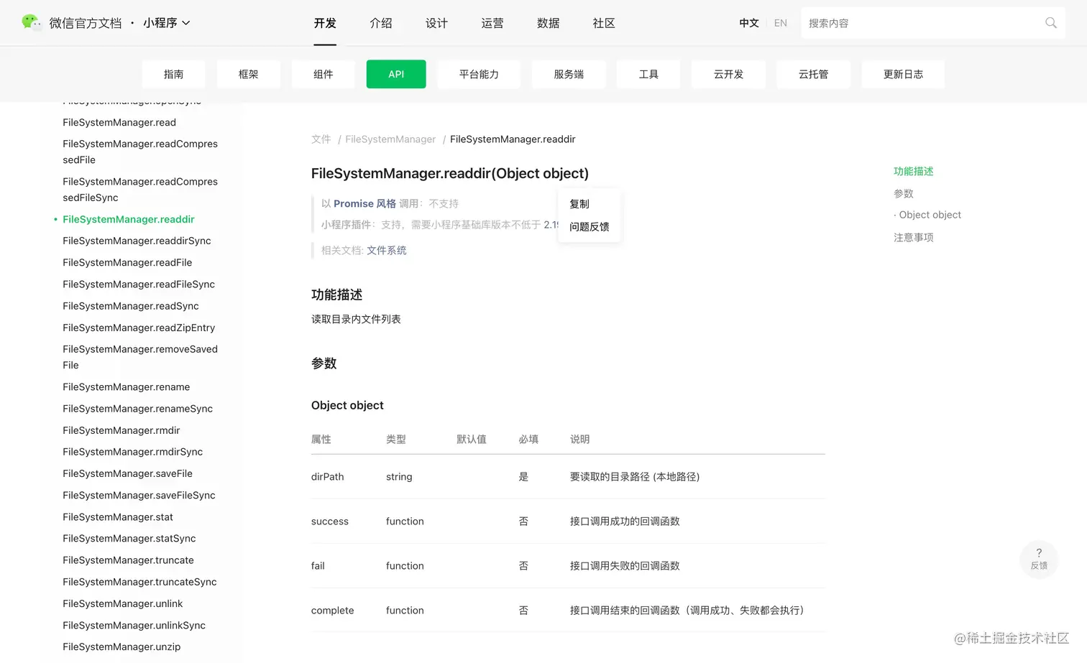
Task: Select the green API tab
Action: tap(396, 74)
